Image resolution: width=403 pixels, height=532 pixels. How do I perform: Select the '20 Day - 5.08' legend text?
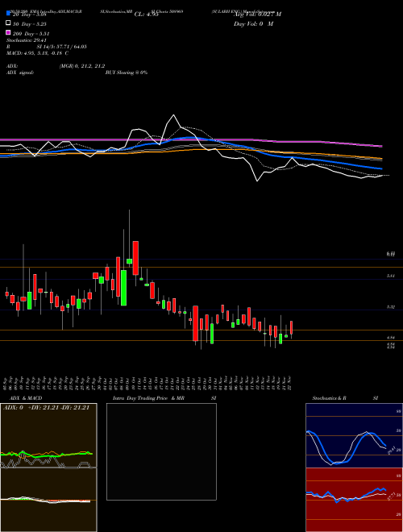29,15
